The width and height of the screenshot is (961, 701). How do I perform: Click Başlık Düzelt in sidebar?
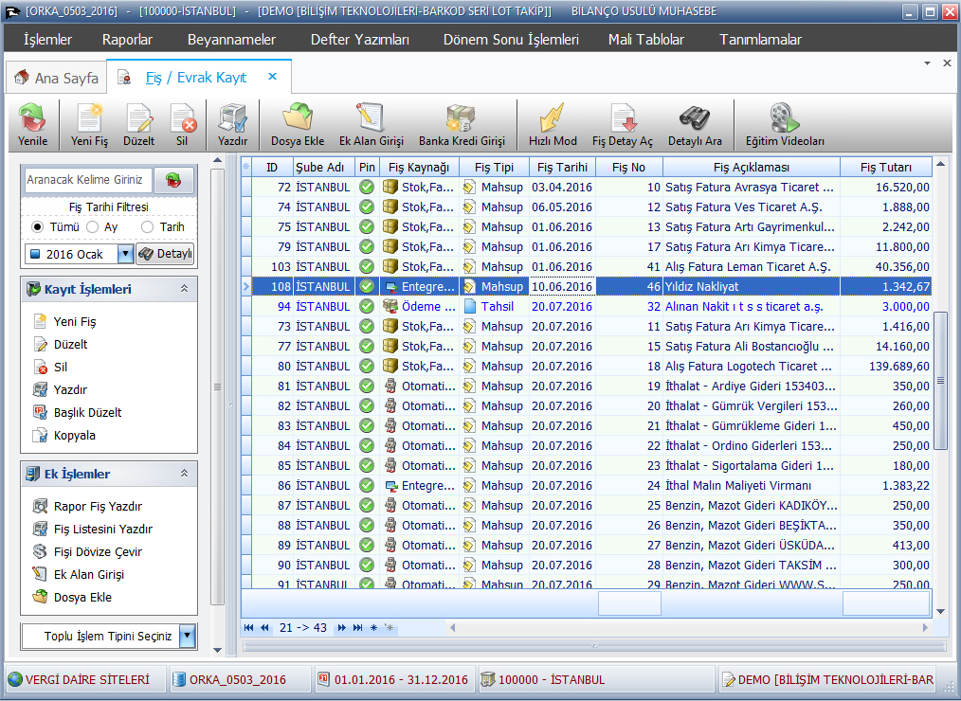coord(78,412)
